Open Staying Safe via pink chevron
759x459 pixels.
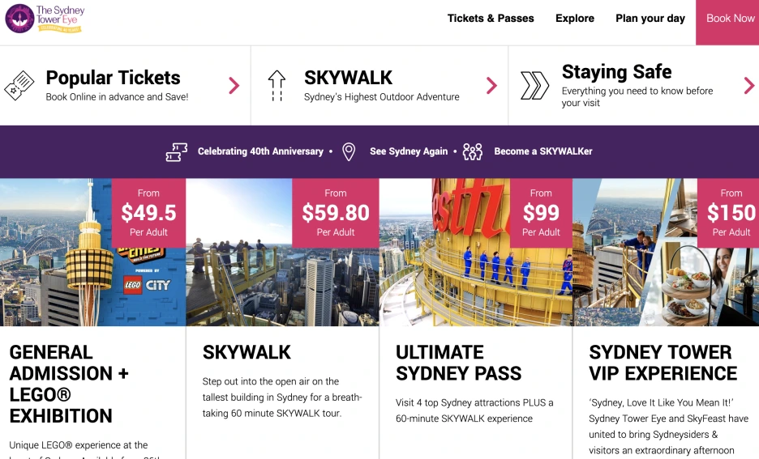click(x=748, y=86)
